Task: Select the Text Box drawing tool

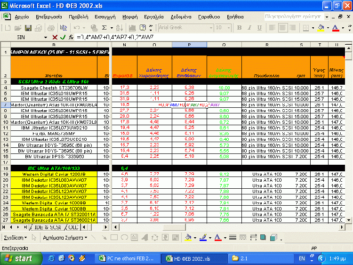Action: (x=135, y=238)
